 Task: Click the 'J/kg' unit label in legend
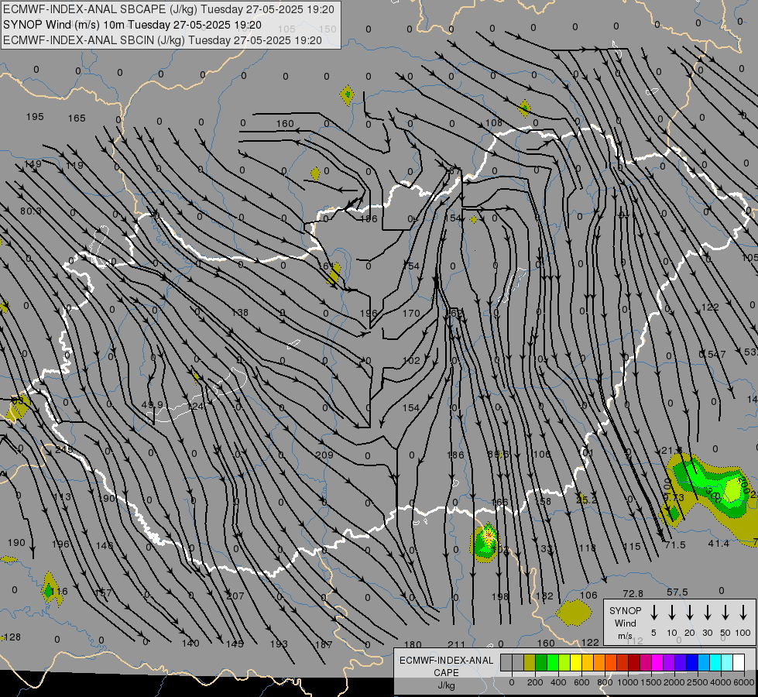[x=446, y=685]
